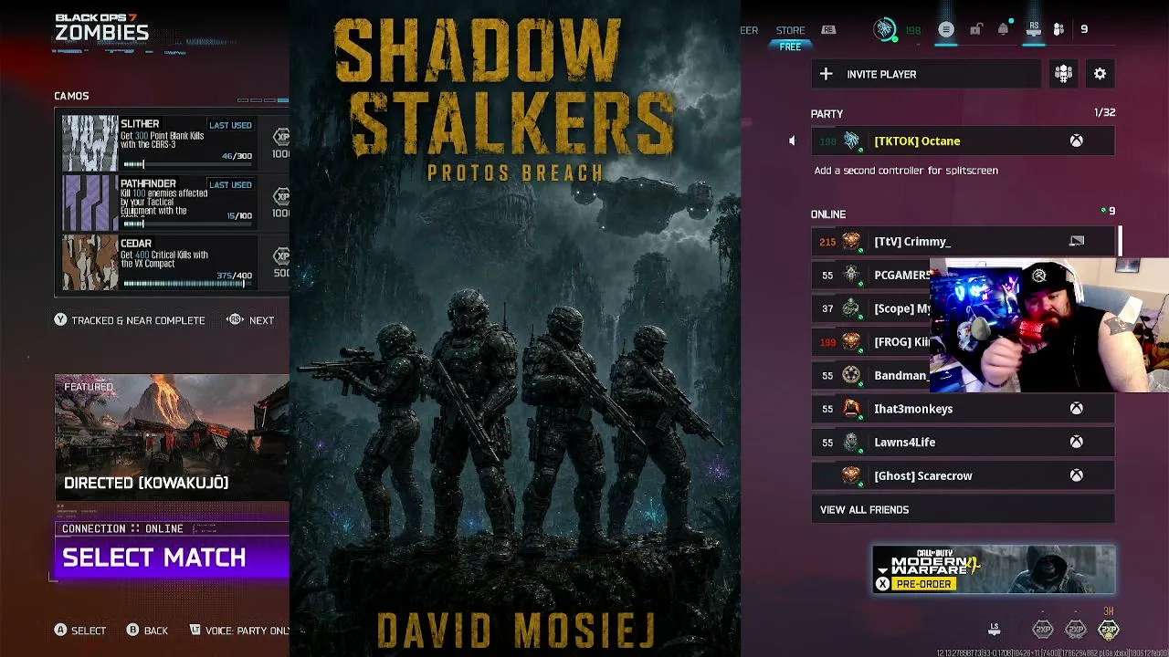Select the Zombies mode title
Screen dimensions: 1169x657
coord(101,34)
